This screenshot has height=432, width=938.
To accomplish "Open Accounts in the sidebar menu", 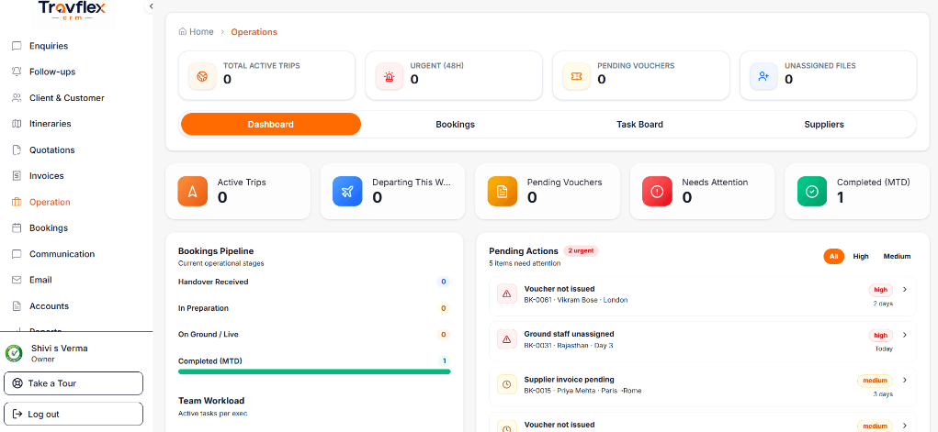I will 49,306.
